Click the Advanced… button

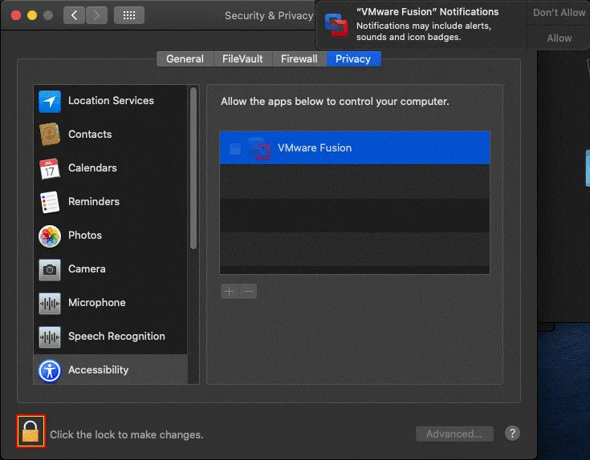pos(454,434)
